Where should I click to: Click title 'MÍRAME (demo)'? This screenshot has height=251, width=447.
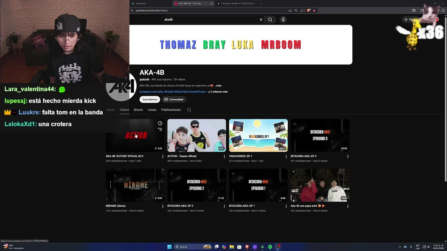116,206
